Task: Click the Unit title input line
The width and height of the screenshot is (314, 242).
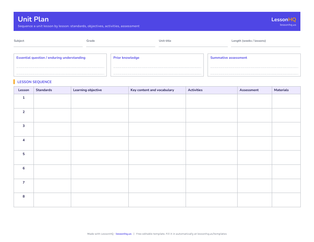Action: 193,43
